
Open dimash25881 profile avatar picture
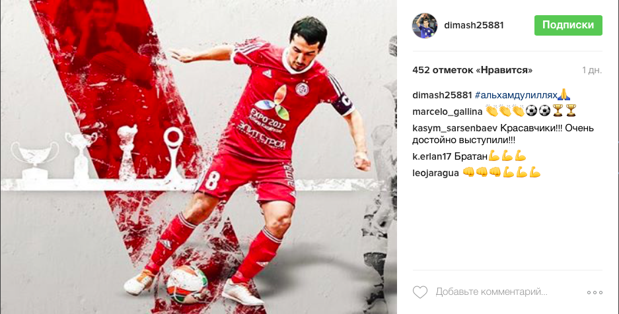coord(425,26)
